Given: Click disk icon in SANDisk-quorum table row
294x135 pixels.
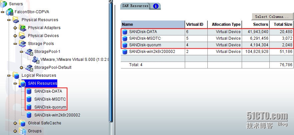Looking at the screenshot, I should click(x=125, y=45).
